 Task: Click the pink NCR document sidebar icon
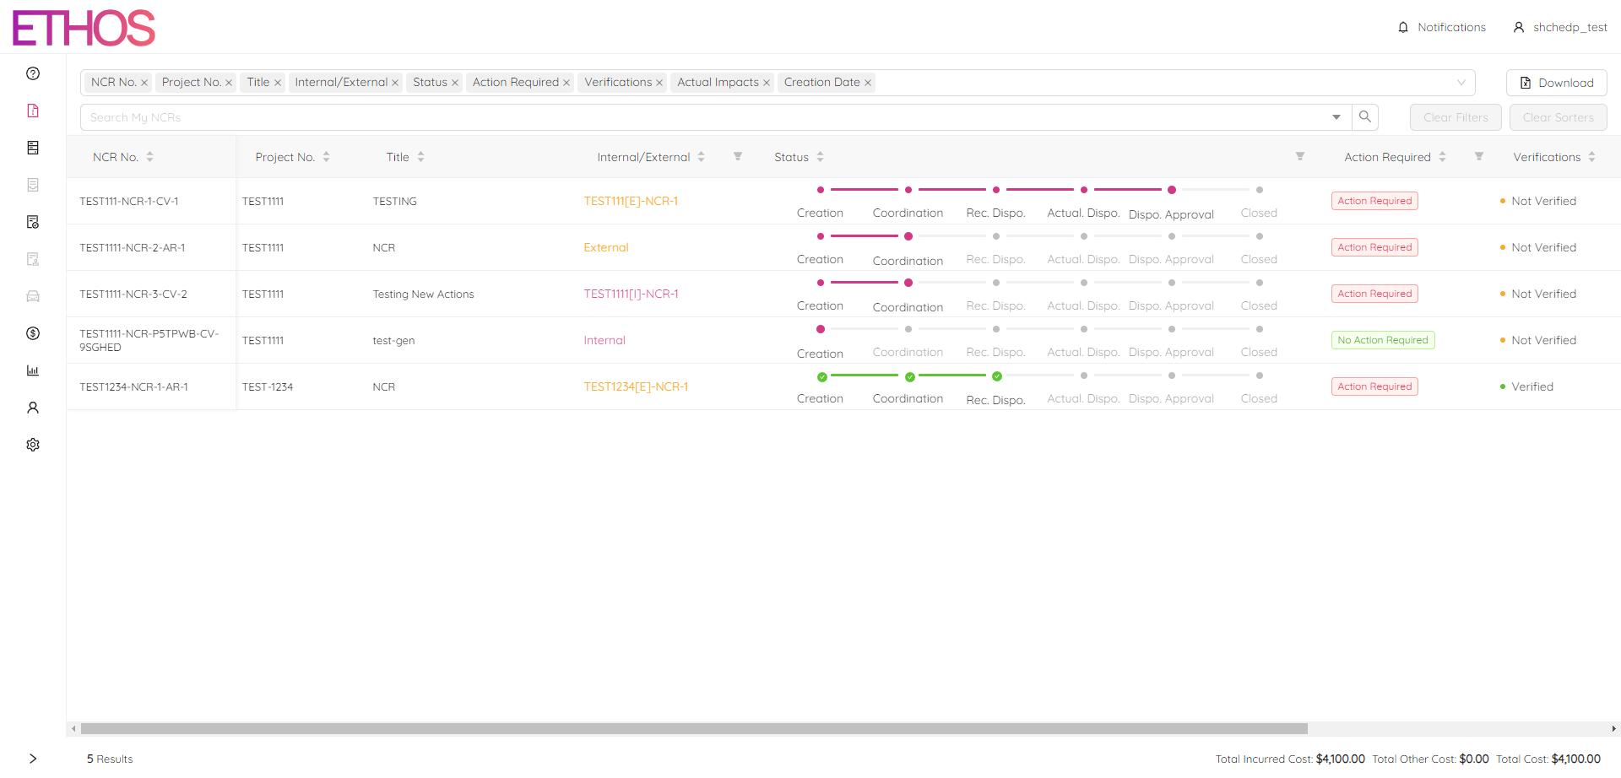point(33,111)
